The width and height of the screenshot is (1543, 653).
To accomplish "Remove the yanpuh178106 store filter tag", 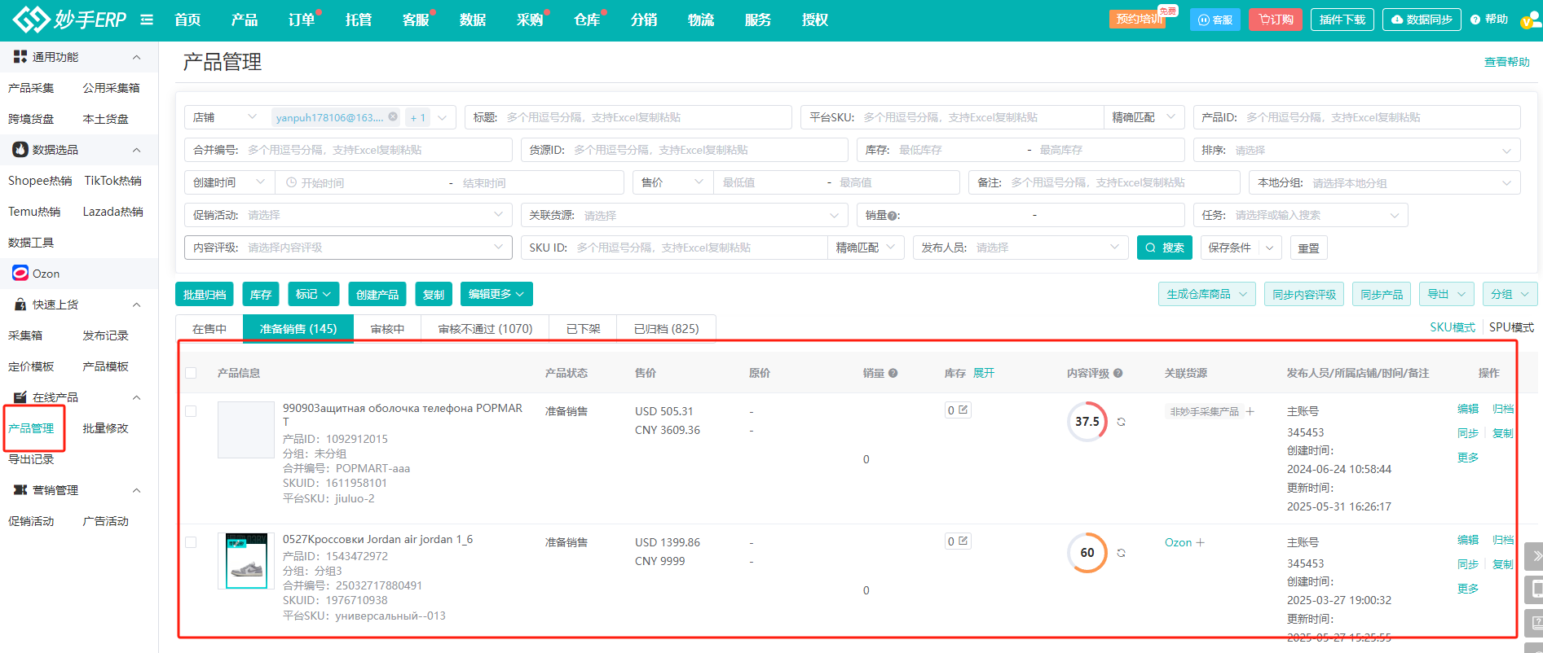I will pos(393,117).
